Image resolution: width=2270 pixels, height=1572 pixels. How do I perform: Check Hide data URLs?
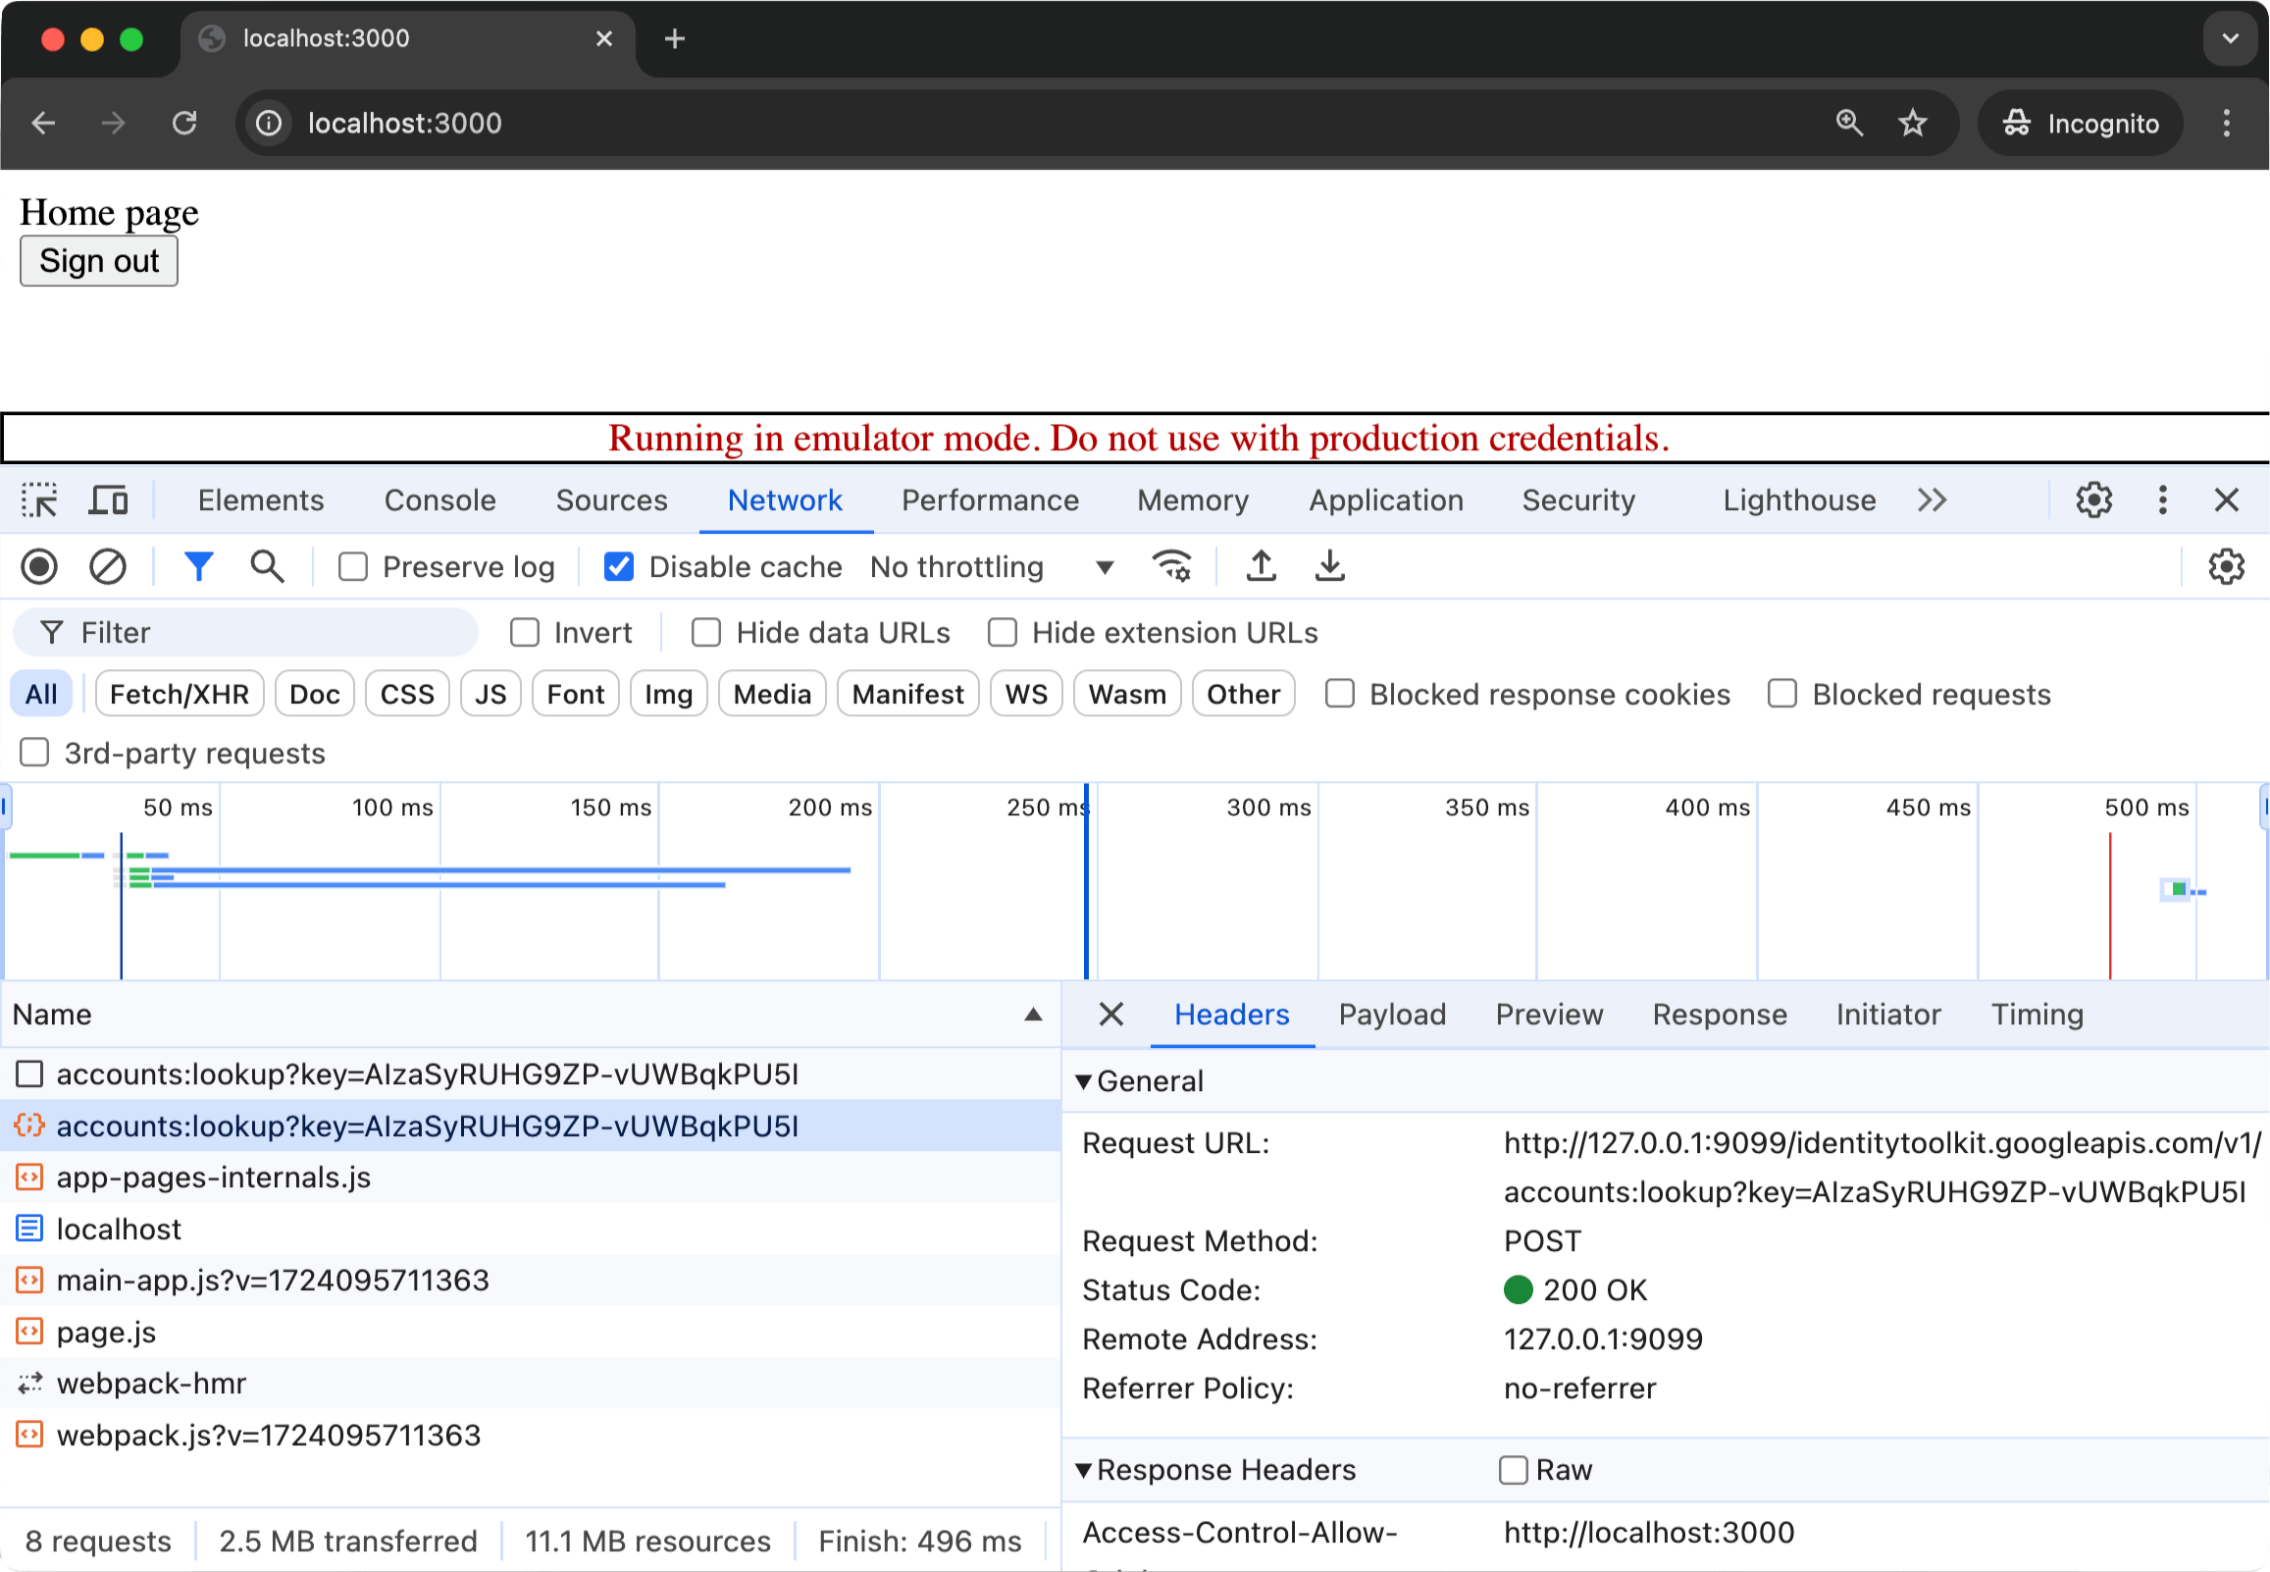tap(705, 632)
